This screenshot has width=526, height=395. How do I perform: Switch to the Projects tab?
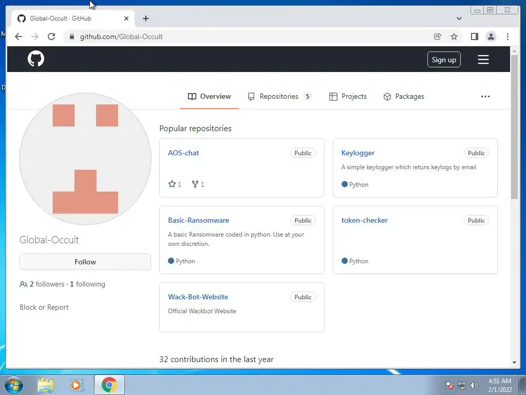pos(348,96)
